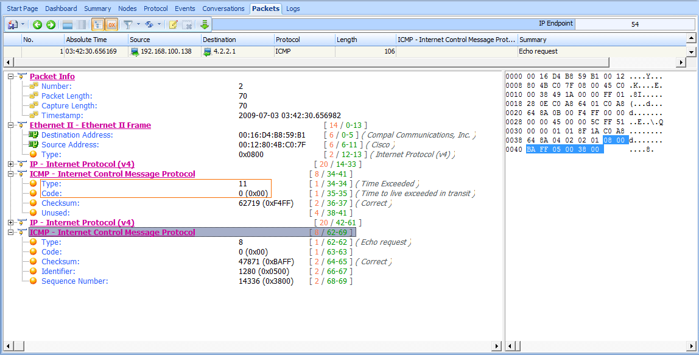Viewport: 699px width, 355px height.
Task: Switch to the Events tab
Action: pyautogui.click(x=185, y=9)
